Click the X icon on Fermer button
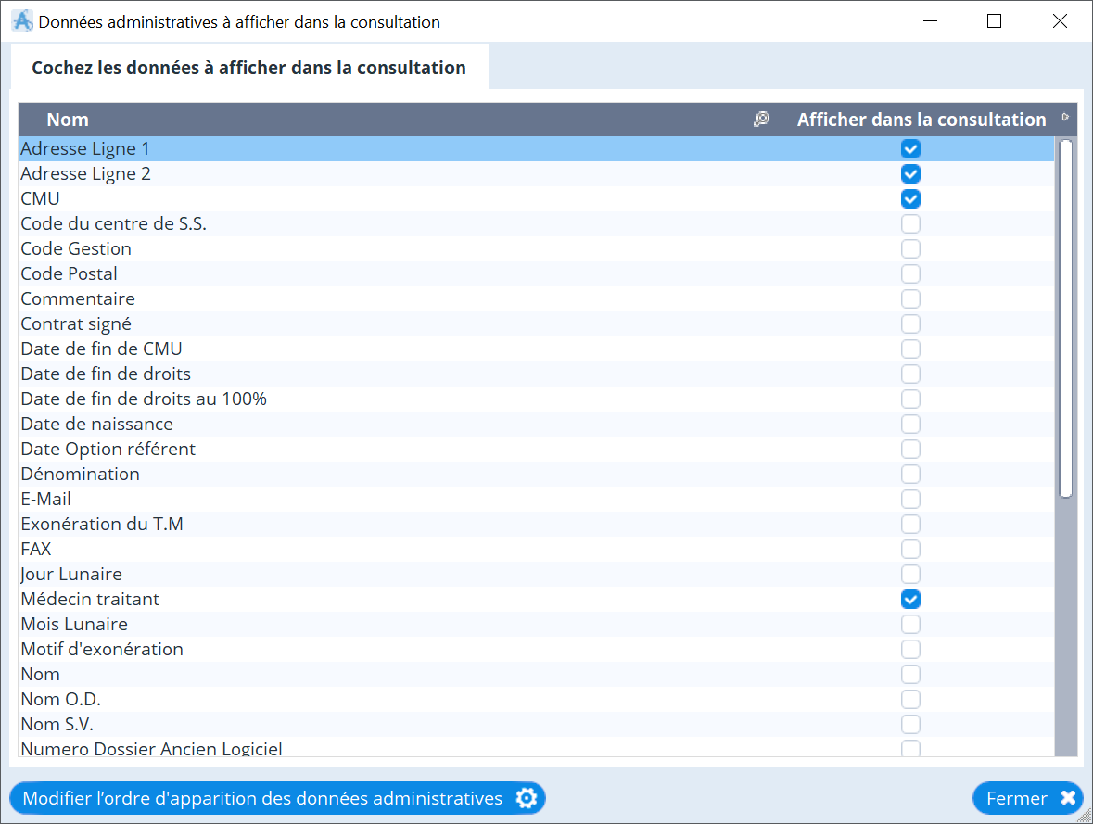The height and width of the screenshot is (824, 1093). pos(1067,798)
